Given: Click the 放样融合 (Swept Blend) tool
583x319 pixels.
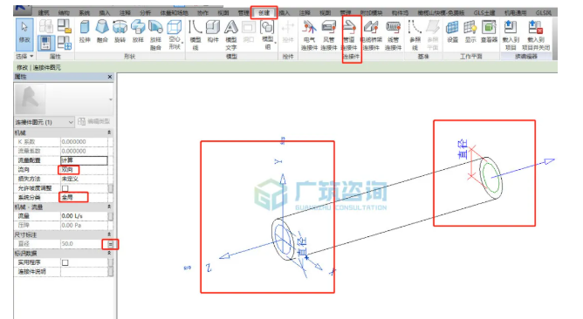Looking at the screenshot, I should (x=155, y=35).
